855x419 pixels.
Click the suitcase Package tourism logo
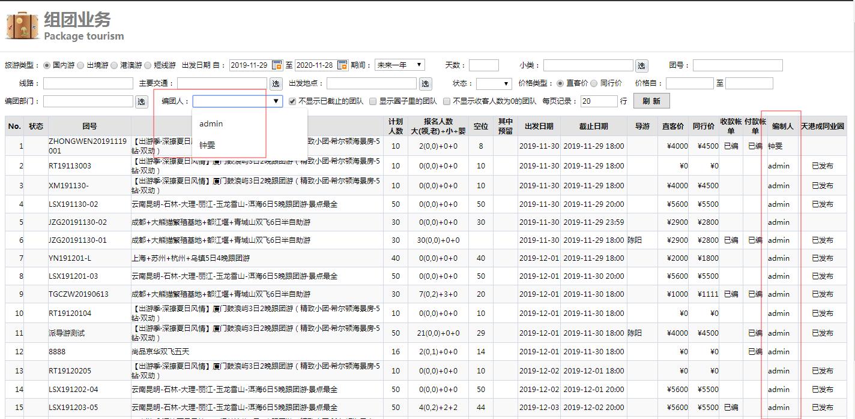[22, 26]
